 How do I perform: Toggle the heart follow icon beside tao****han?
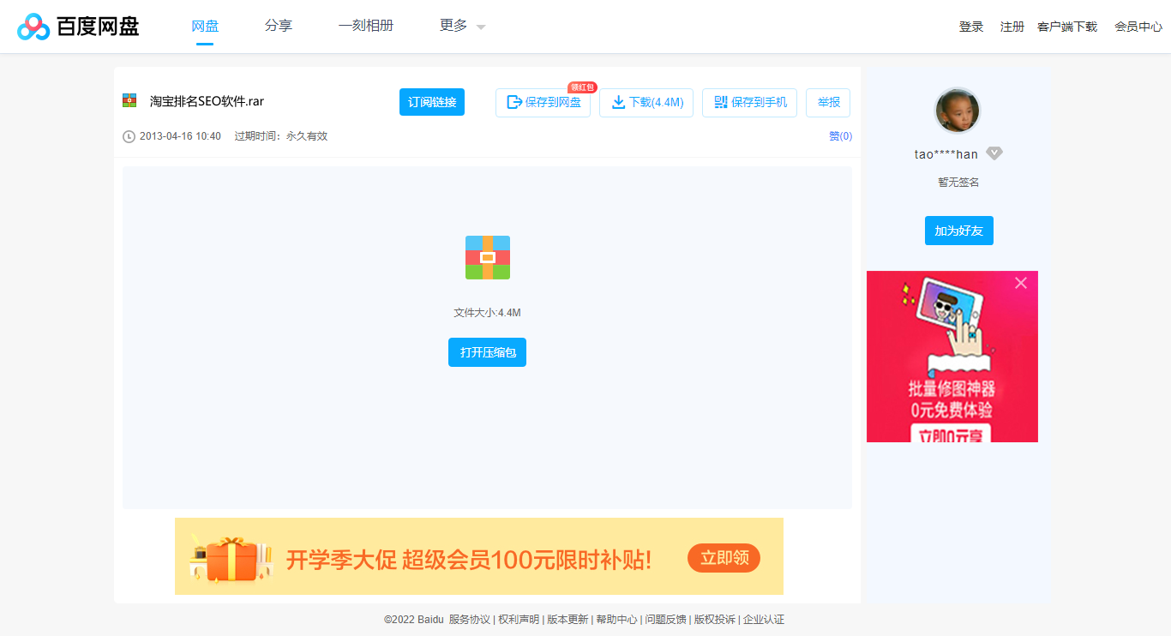pos(994,153)
